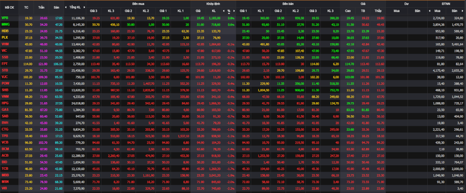
Task: Open the SAB stock ticker
Action: point(5,116)
